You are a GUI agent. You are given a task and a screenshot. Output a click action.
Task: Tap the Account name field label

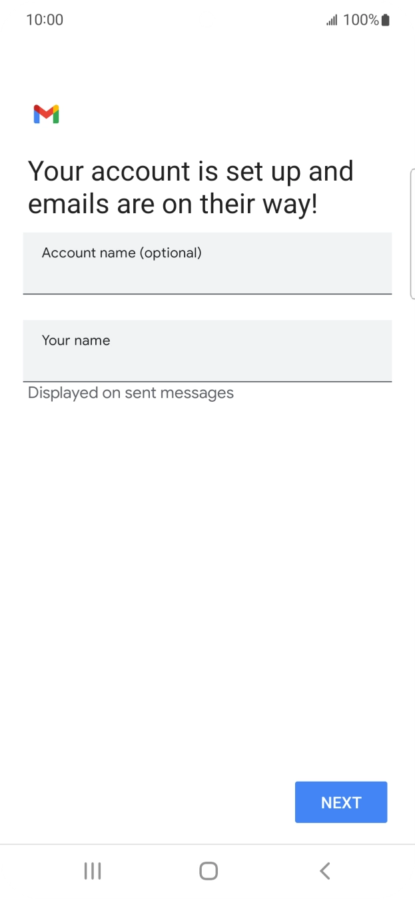click(x=122, y=253)
